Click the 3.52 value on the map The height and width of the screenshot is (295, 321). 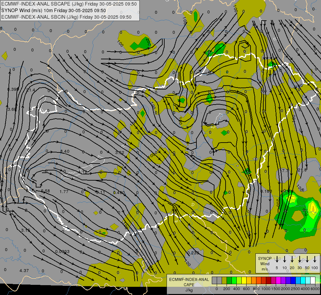120,153
